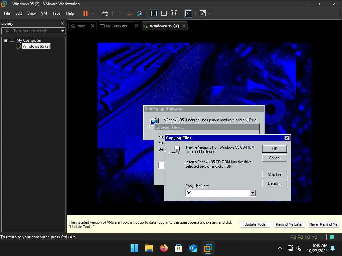
Task: Open Outlook from the taskbar
Action: pyautogui.click(x=193, y=248)
